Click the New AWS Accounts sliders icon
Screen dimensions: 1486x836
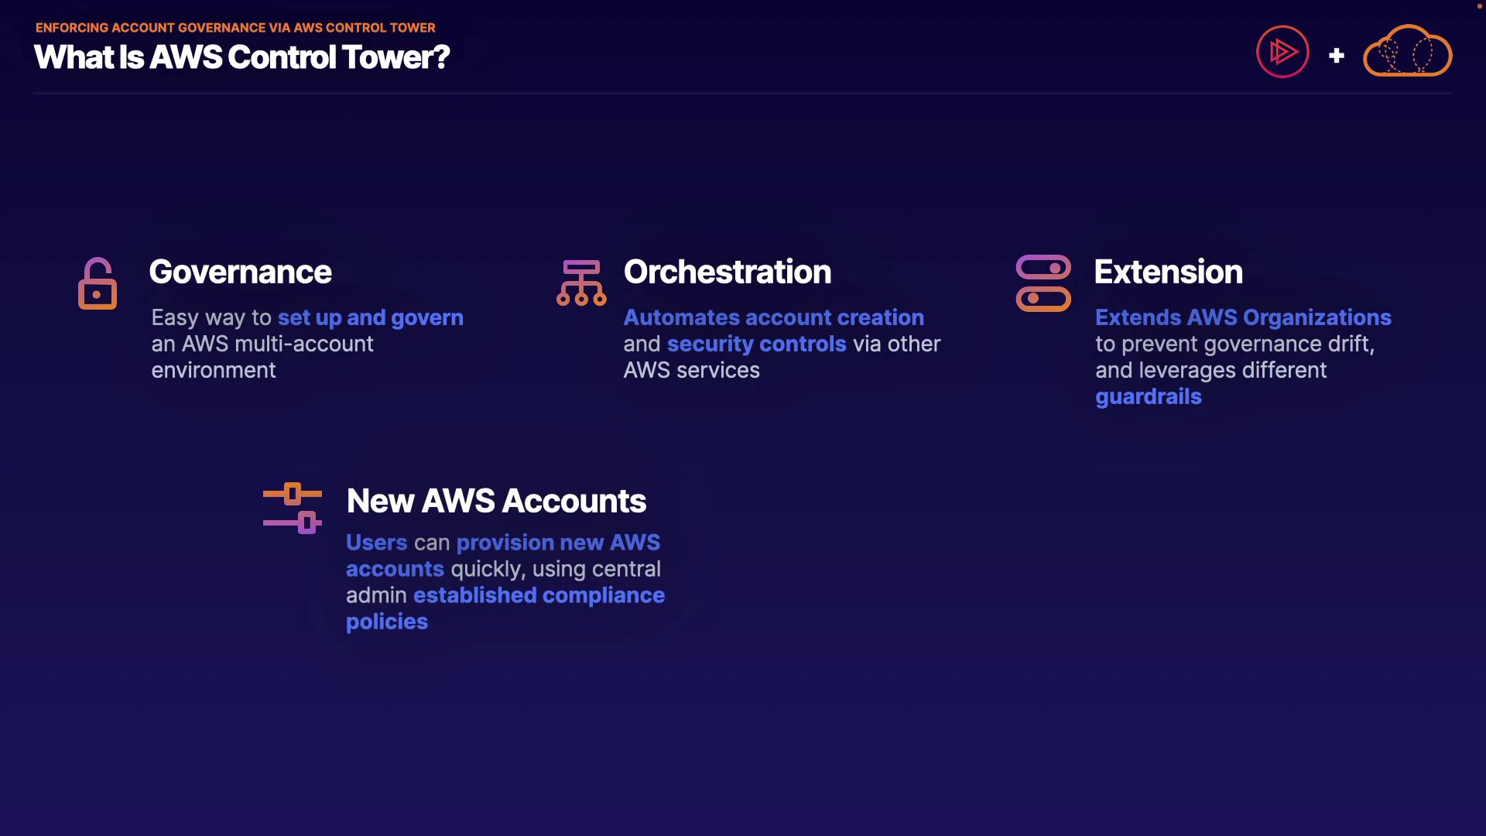click(x=293, y=509)
